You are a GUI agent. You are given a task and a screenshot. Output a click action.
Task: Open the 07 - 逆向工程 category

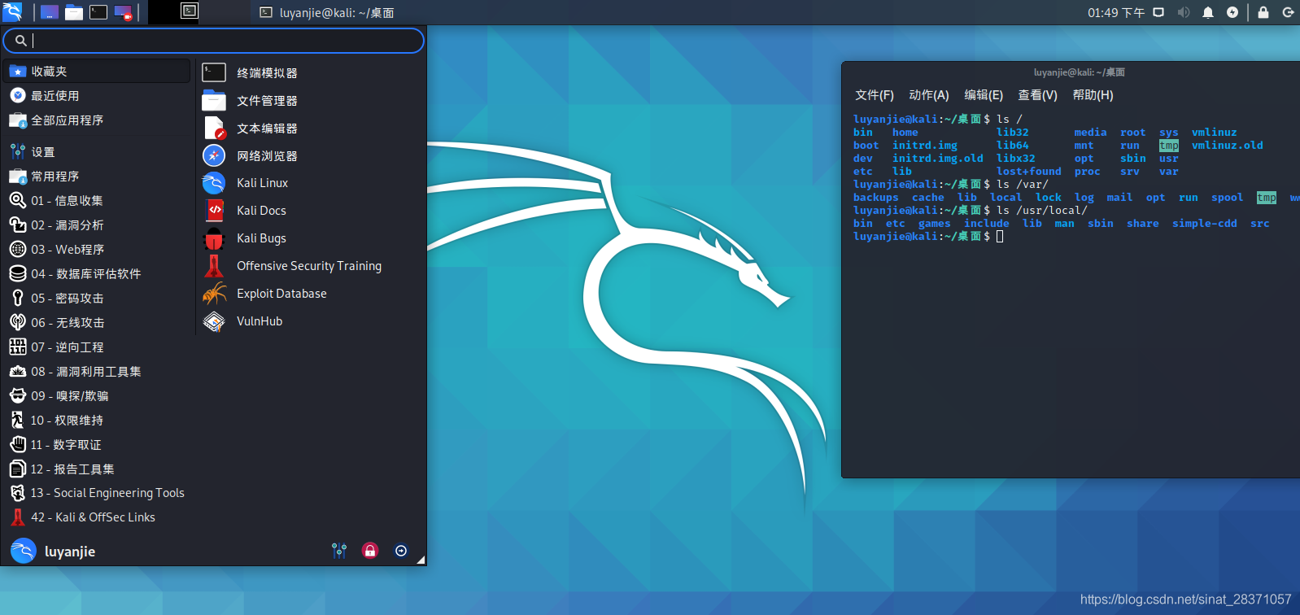click(x=98, y=347)
